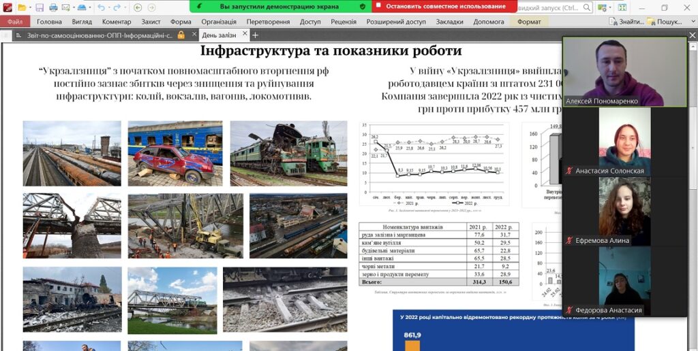The height and width of the screenshot is (351, 698).
Task: Select Алексей Пономаренко video tile
Action: point(624,71)
